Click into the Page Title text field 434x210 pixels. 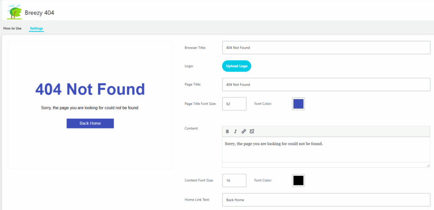pos(326,85)
